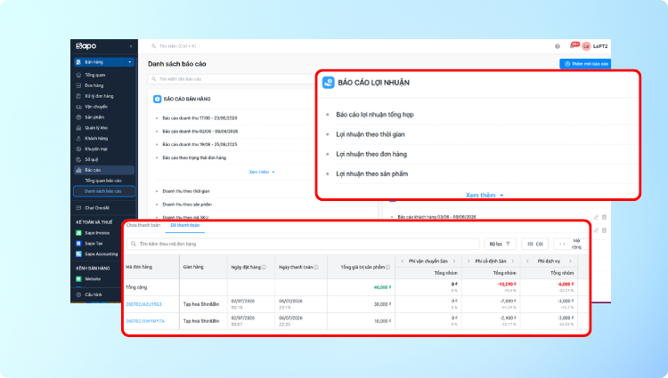
Task: Open Tổng quan home icon in sidebar
Action: click(78, 75)
